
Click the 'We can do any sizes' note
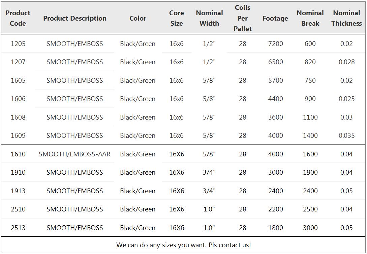(183, 245)
